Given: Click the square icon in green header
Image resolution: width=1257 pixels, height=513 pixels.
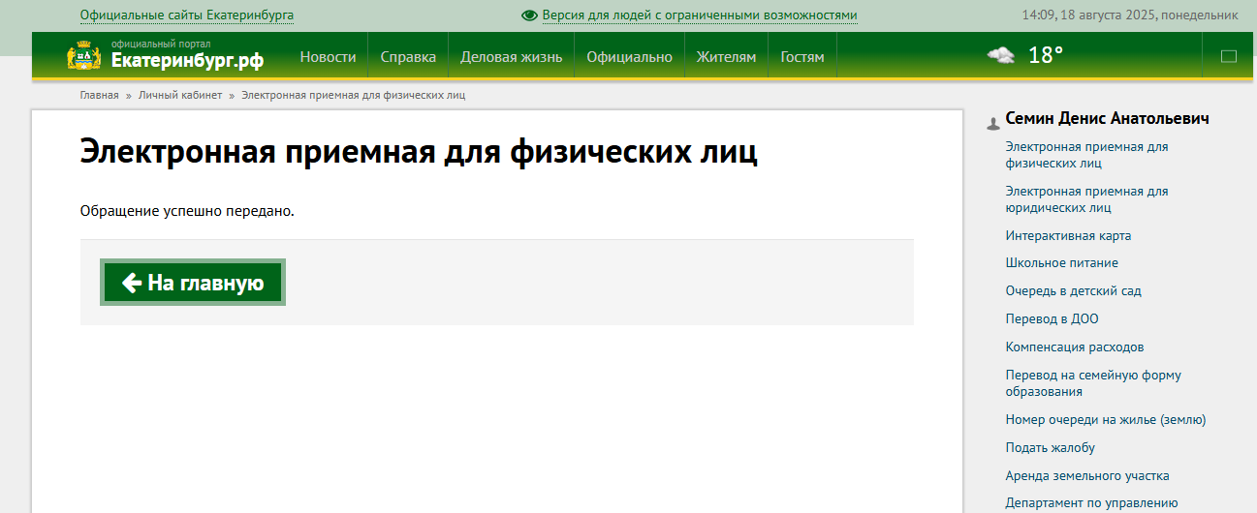Looking at the screenshot, I should click(x=1229, y=56).
